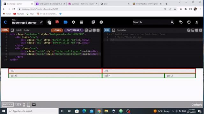The height and width of the screenshot is (114, 204).
Task: Open HTML documentation bookmark
Action: (47, 14)
